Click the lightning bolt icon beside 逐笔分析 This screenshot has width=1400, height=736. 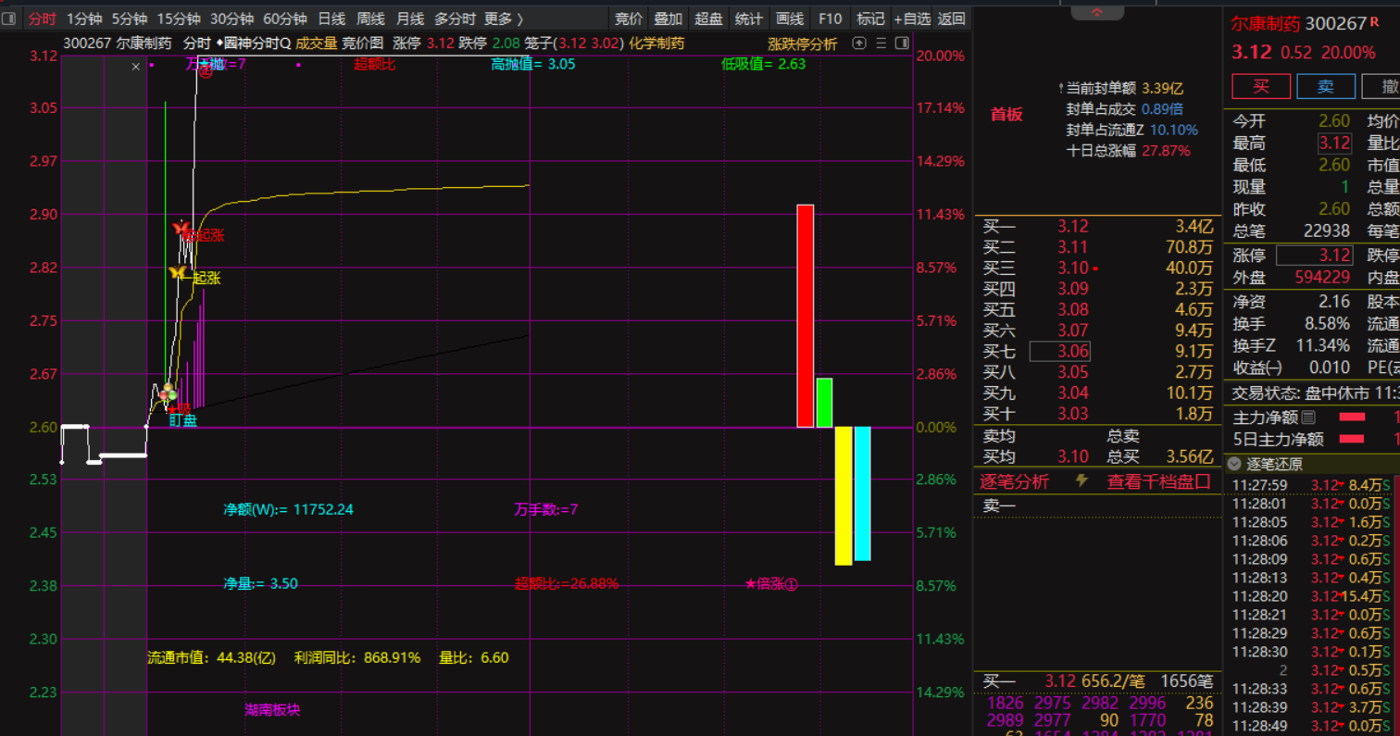1081,480
